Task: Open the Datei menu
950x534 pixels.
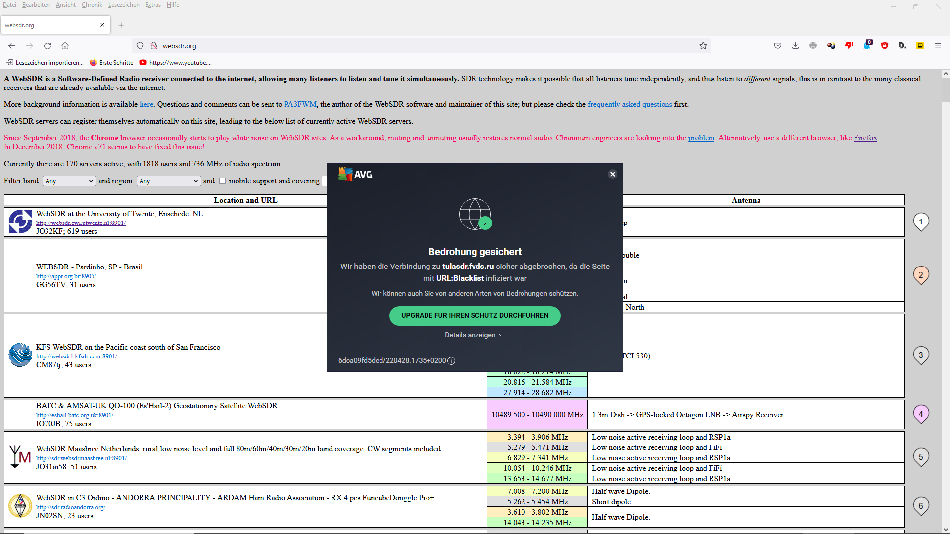Action: pos(9,5)
